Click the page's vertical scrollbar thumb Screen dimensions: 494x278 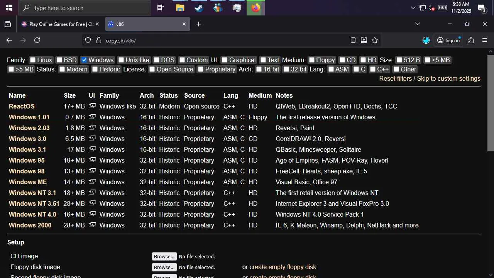click(x=491, y=103)
